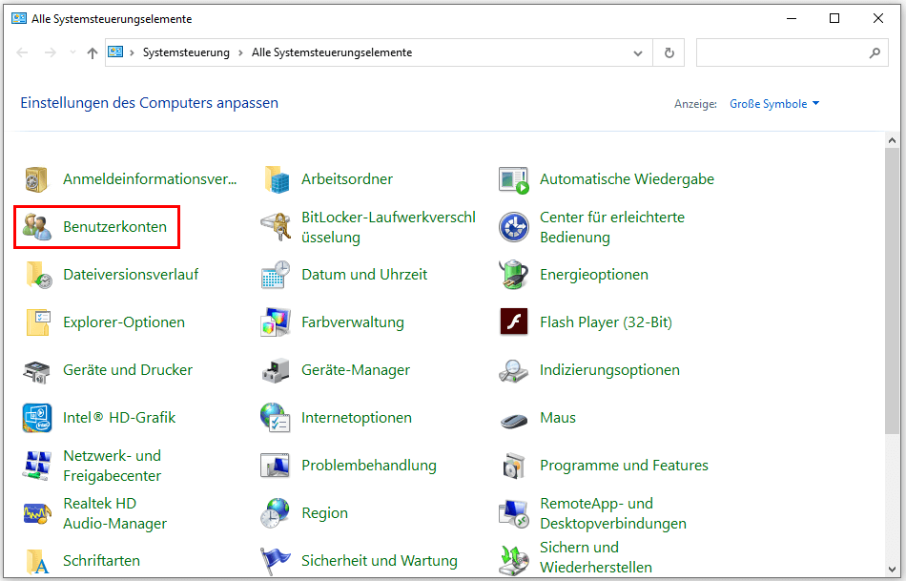Screen dimensions: 906x581
Task: Open the Benutzerkonten icon
Action: coord(37,227)
